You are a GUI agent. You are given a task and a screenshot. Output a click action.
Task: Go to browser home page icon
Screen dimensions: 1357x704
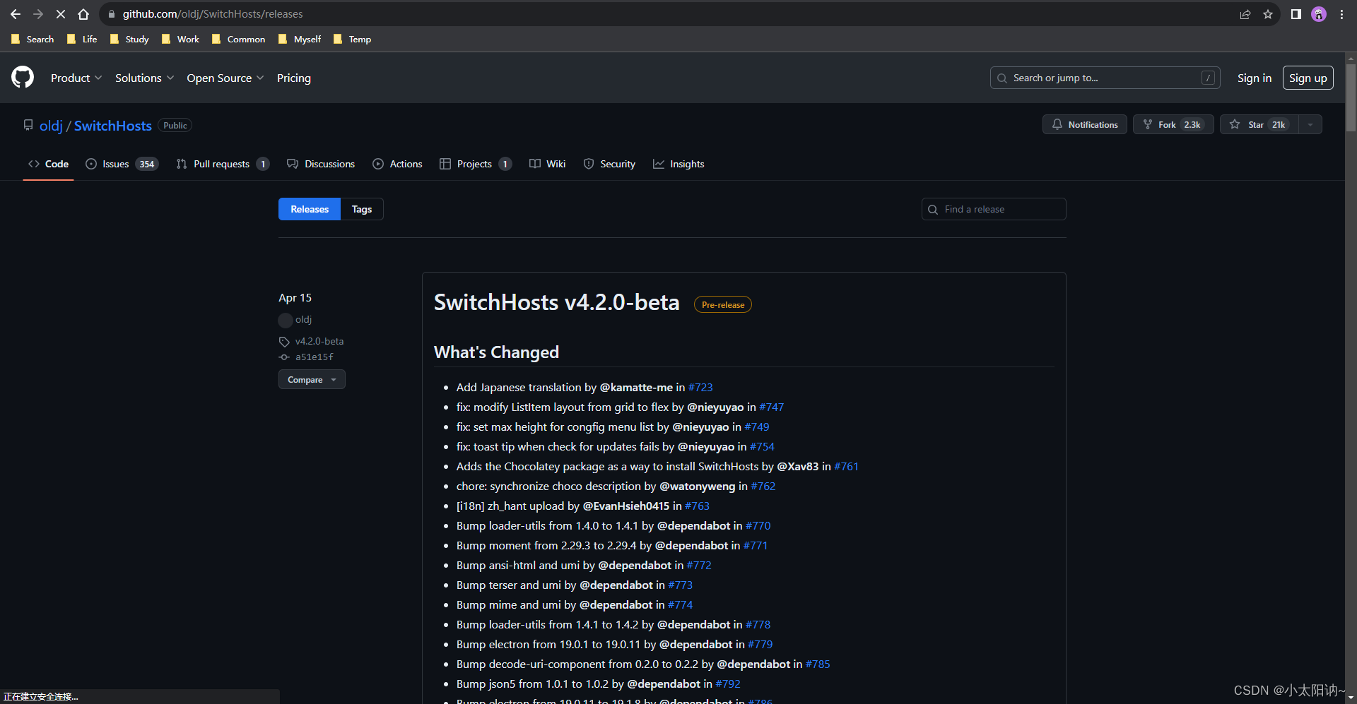(x=83, y=14)
